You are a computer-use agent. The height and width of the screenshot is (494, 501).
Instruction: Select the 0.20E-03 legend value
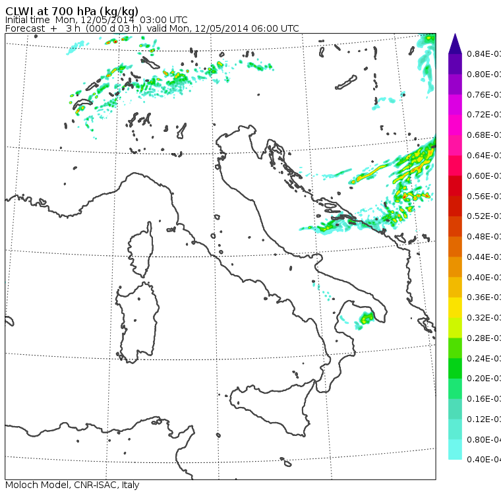484,379
